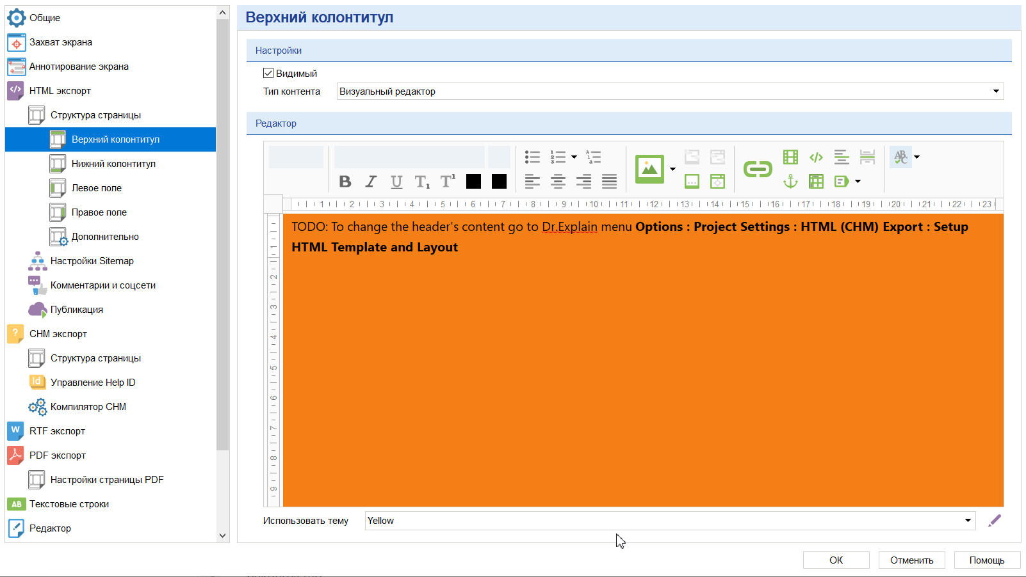Screen dimensions: 1026x577
Task: Click the Отменить button
Action: tap(912, 560)
